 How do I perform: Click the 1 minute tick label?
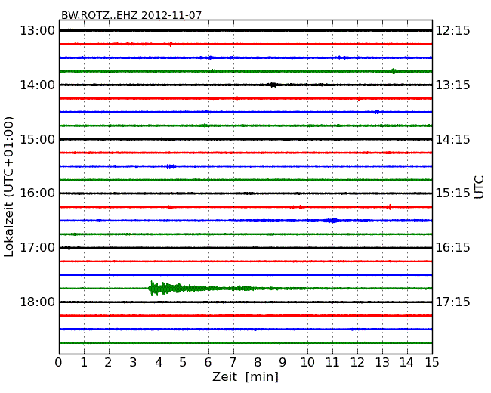[84, 363]
